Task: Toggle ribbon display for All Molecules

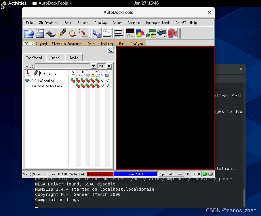Action: [93, 81]
